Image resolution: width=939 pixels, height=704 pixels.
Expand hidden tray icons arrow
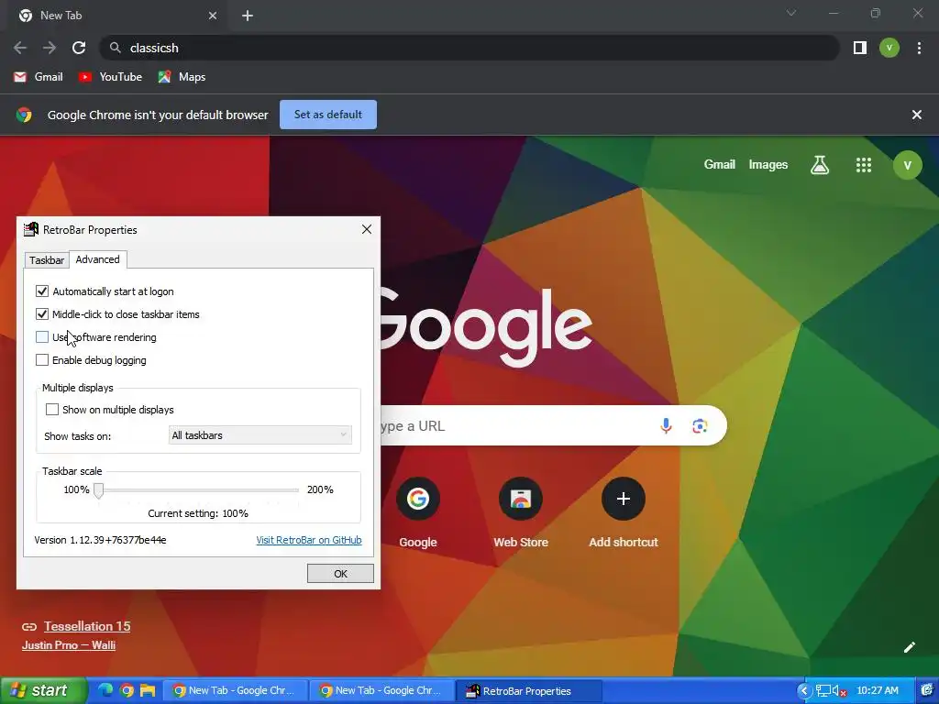click(x=803, y=691)
